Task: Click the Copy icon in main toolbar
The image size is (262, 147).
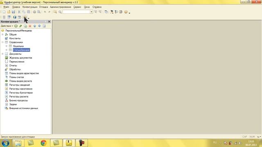Action: (x=24, y=12)
